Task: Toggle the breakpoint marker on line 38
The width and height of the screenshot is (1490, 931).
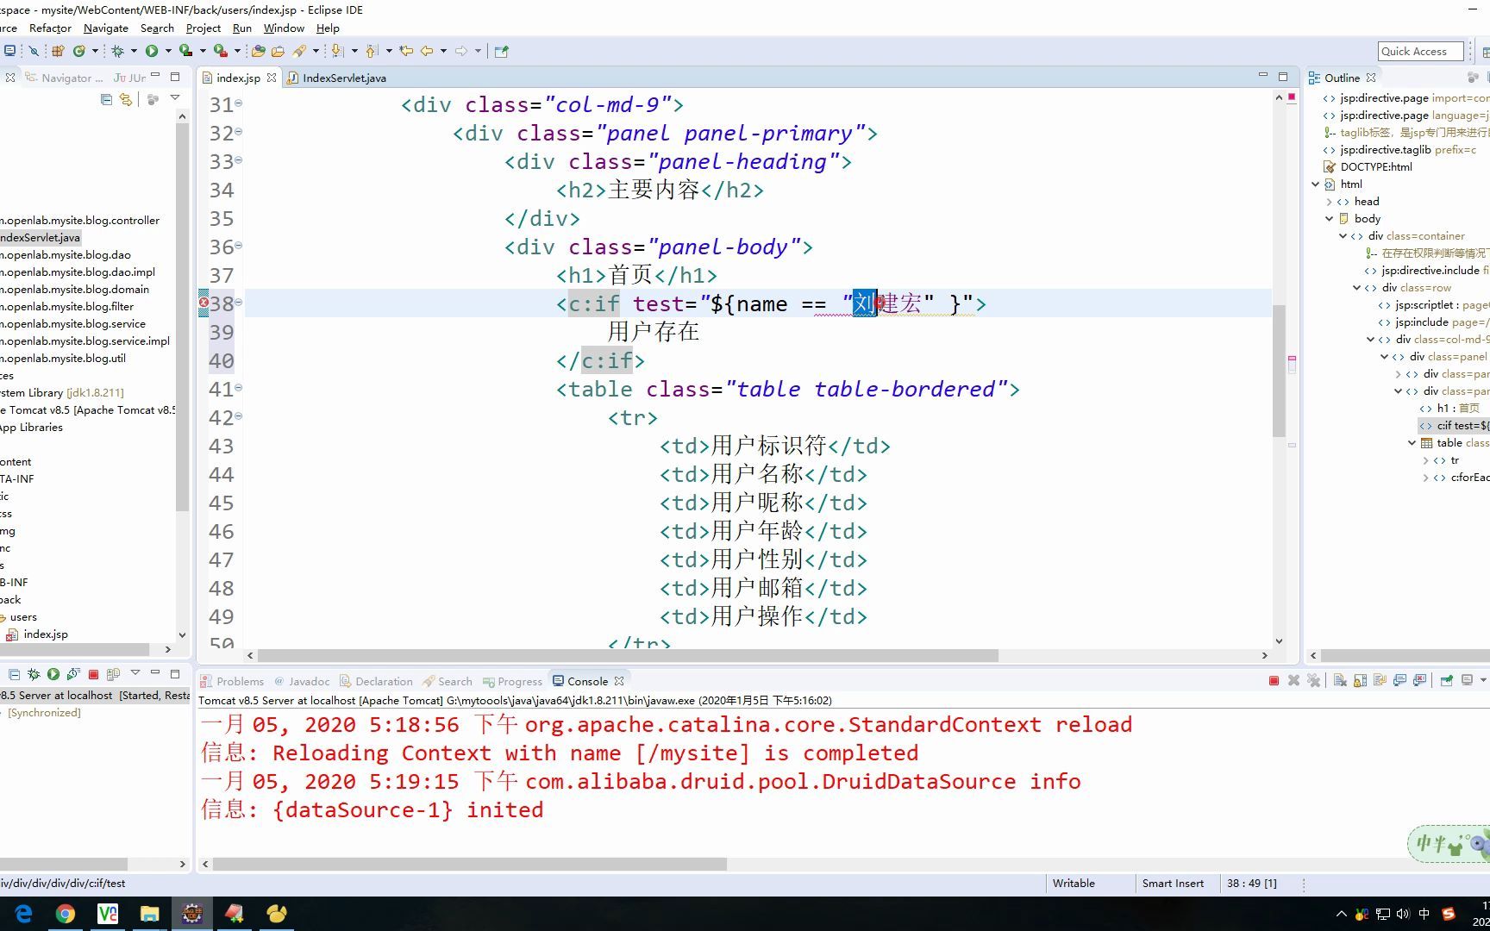Action: (x=203, y=303)
